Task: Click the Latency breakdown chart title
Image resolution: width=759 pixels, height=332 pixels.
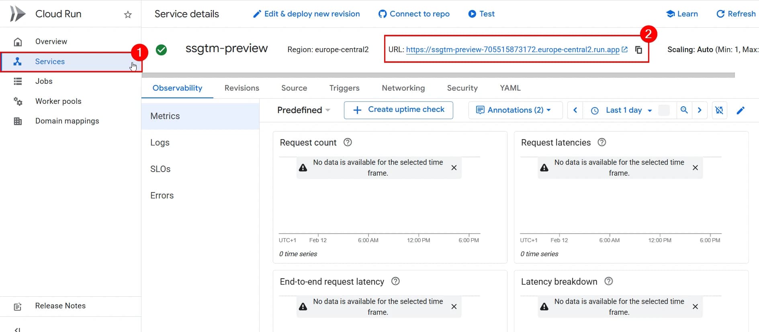Action: [x=559, y=282]
